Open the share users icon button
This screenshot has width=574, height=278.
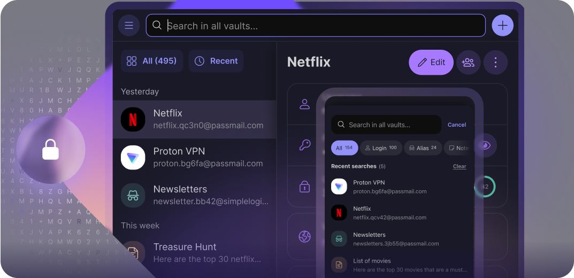[468, 62]
